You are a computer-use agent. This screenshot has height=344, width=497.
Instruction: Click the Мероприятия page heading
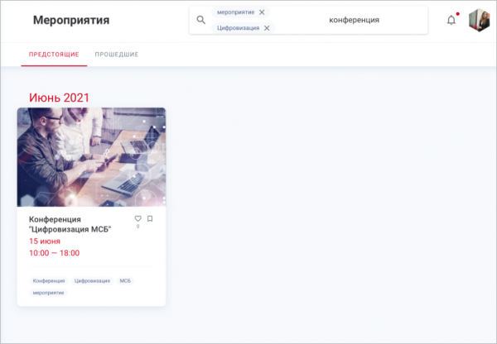coord(71,20)
